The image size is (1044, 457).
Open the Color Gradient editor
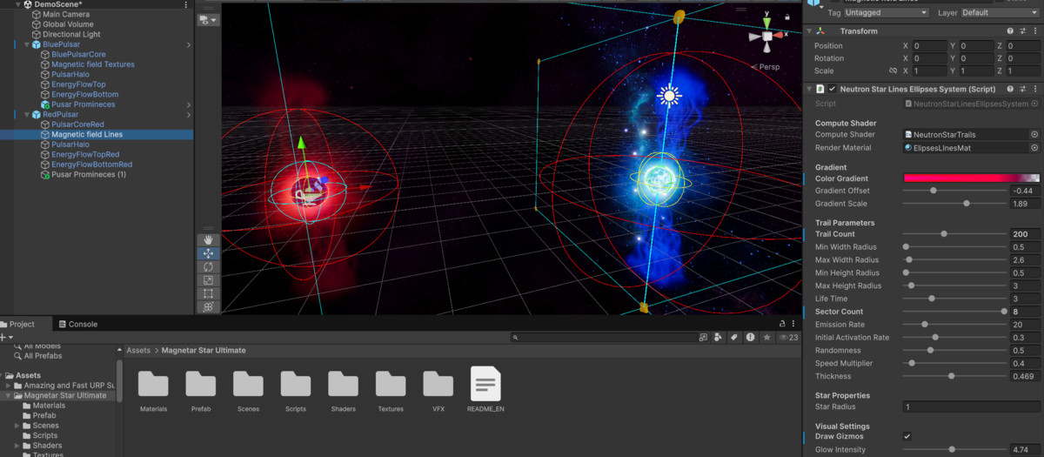971,178
